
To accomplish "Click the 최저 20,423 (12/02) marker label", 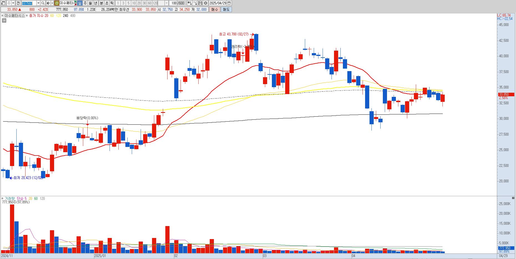I will (x=28, y=178).
